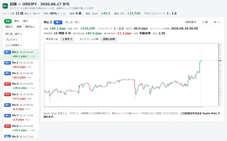Toggle the 損益 0 filter
227x141 pixels.
click(9, 27)
